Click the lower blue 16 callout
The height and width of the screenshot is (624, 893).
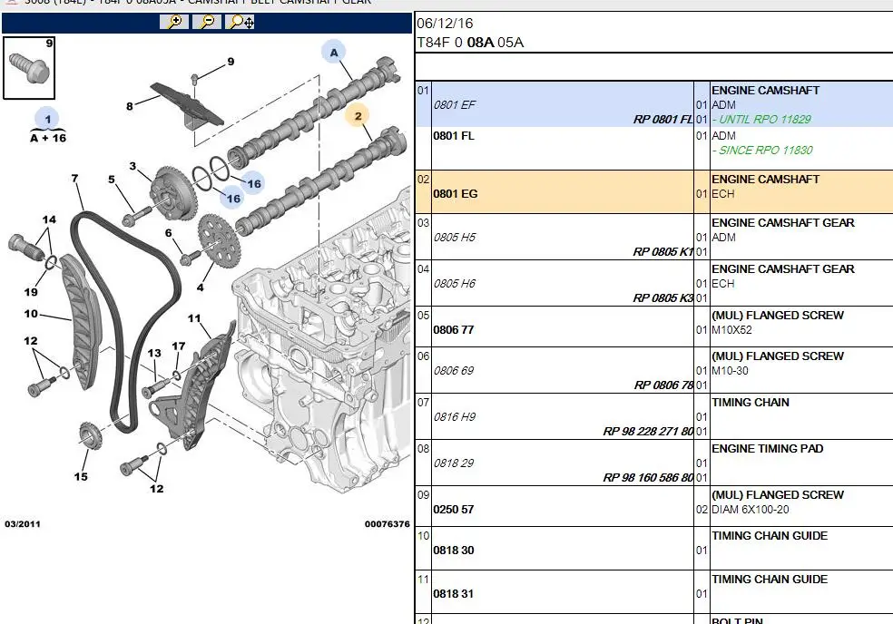tap(233, 198)
